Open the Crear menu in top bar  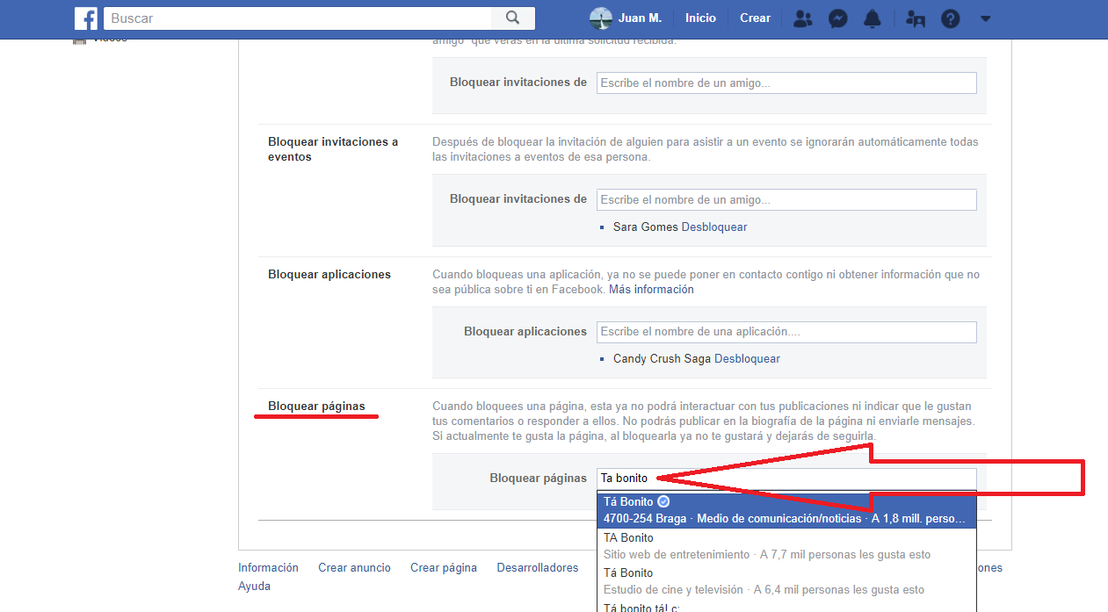coord(755,18)
